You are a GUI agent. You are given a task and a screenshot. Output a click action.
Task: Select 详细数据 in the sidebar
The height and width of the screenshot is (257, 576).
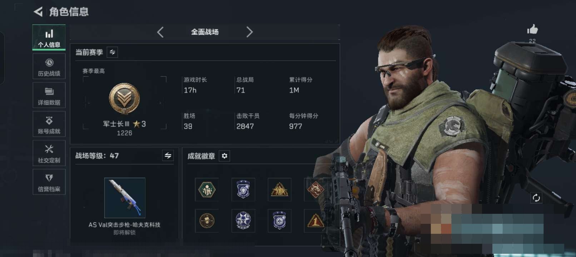pyautogui.click(x=49, y=96)
